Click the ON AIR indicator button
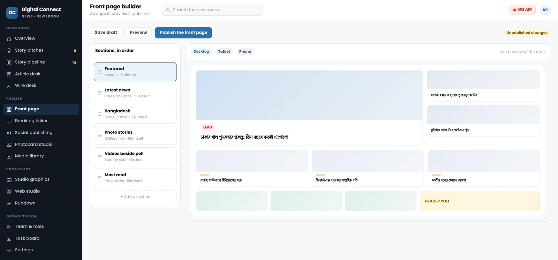 click(x=522, y=10)
